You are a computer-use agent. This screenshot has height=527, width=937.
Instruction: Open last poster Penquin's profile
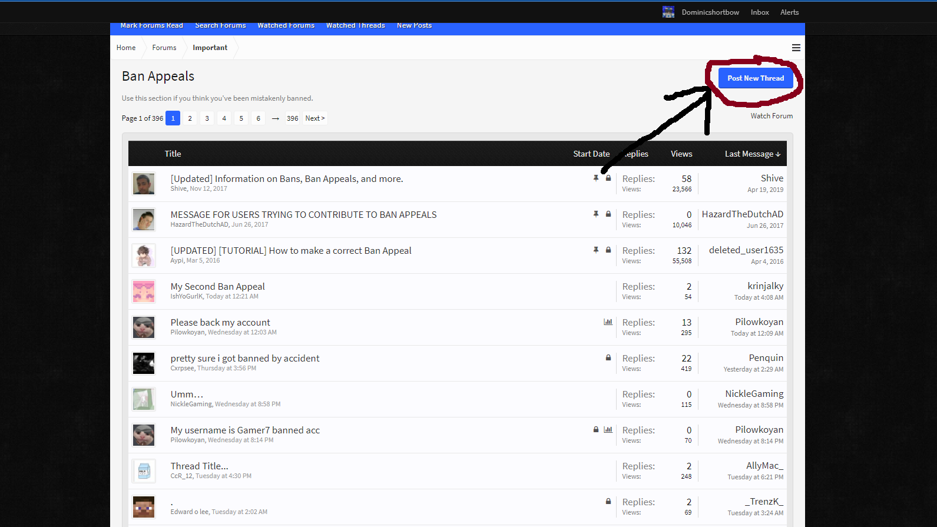[x=766, y=358]
